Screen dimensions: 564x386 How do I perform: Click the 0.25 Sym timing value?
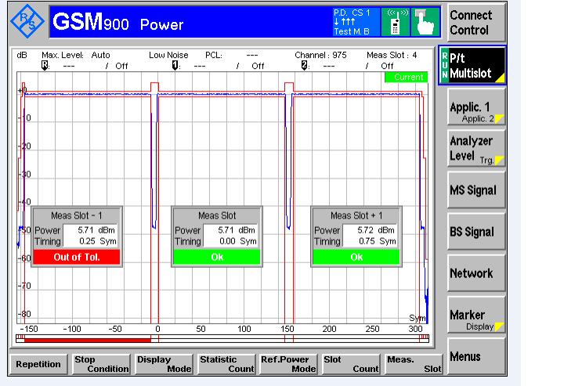98,241
